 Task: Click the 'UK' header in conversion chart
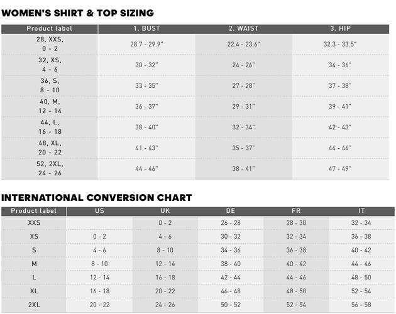pos(165,211)
